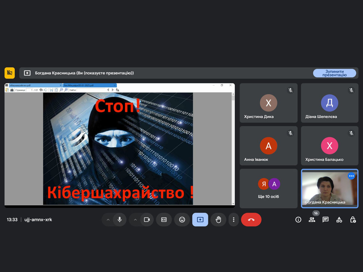Zoom out with minus magnifier icon
This screenshot has height=272, width=363.
pos(61,90)
